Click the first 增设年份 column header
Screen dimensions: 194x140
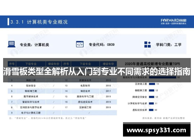pos(54,64)
